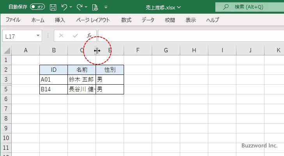Select row 1 header

6,60
